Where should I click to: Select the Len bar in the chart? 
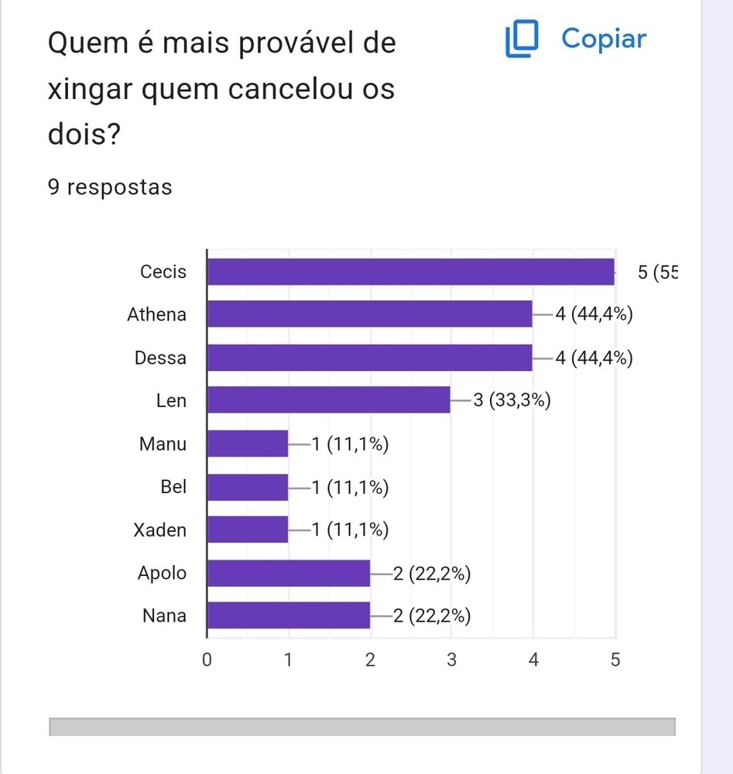[329, 401]
